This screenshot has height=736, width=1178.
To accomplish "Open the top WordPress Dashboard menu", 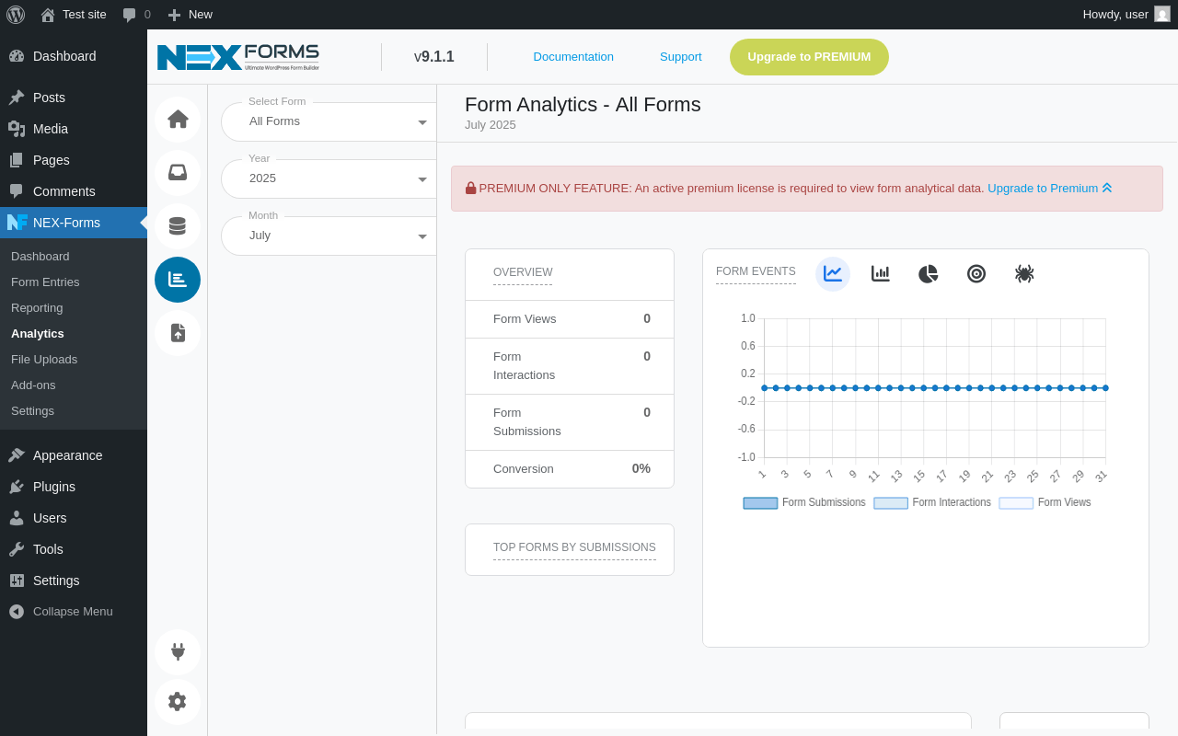I will pyautogui.click(x=74, y=56).
